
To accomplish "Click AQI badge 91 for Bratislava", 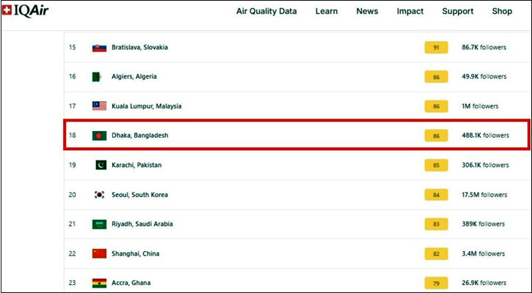I will (437, 48).
